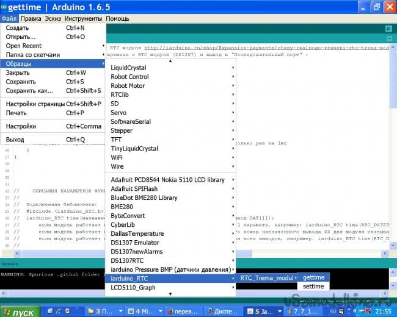Choose the settime example sketch
Image resolution: width=397 pixels, height=317 pixels.
pyautogui.click(x=314, y=287)
